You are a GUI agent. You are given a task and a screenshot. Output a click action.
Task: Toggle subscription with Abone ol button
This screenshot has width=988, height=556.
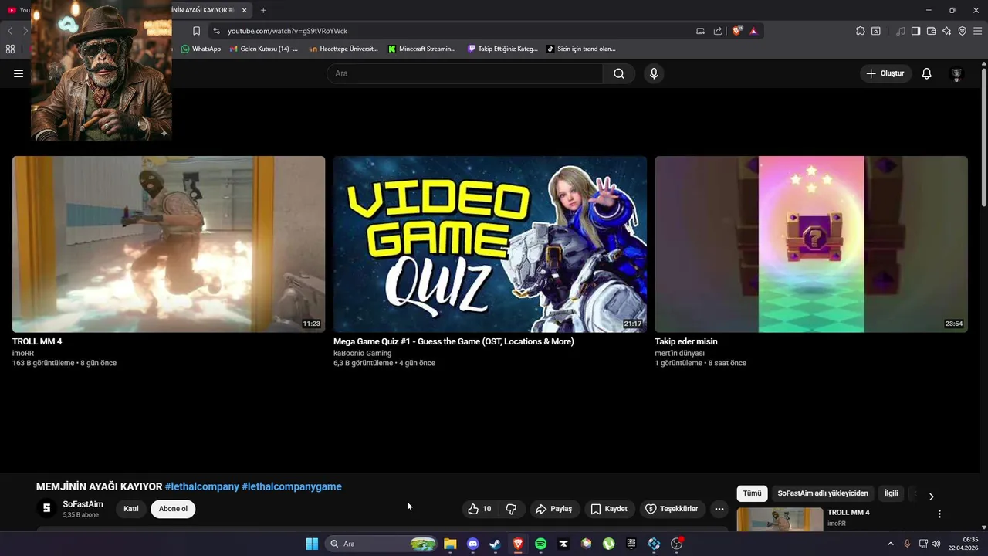[x=173, y=509]
